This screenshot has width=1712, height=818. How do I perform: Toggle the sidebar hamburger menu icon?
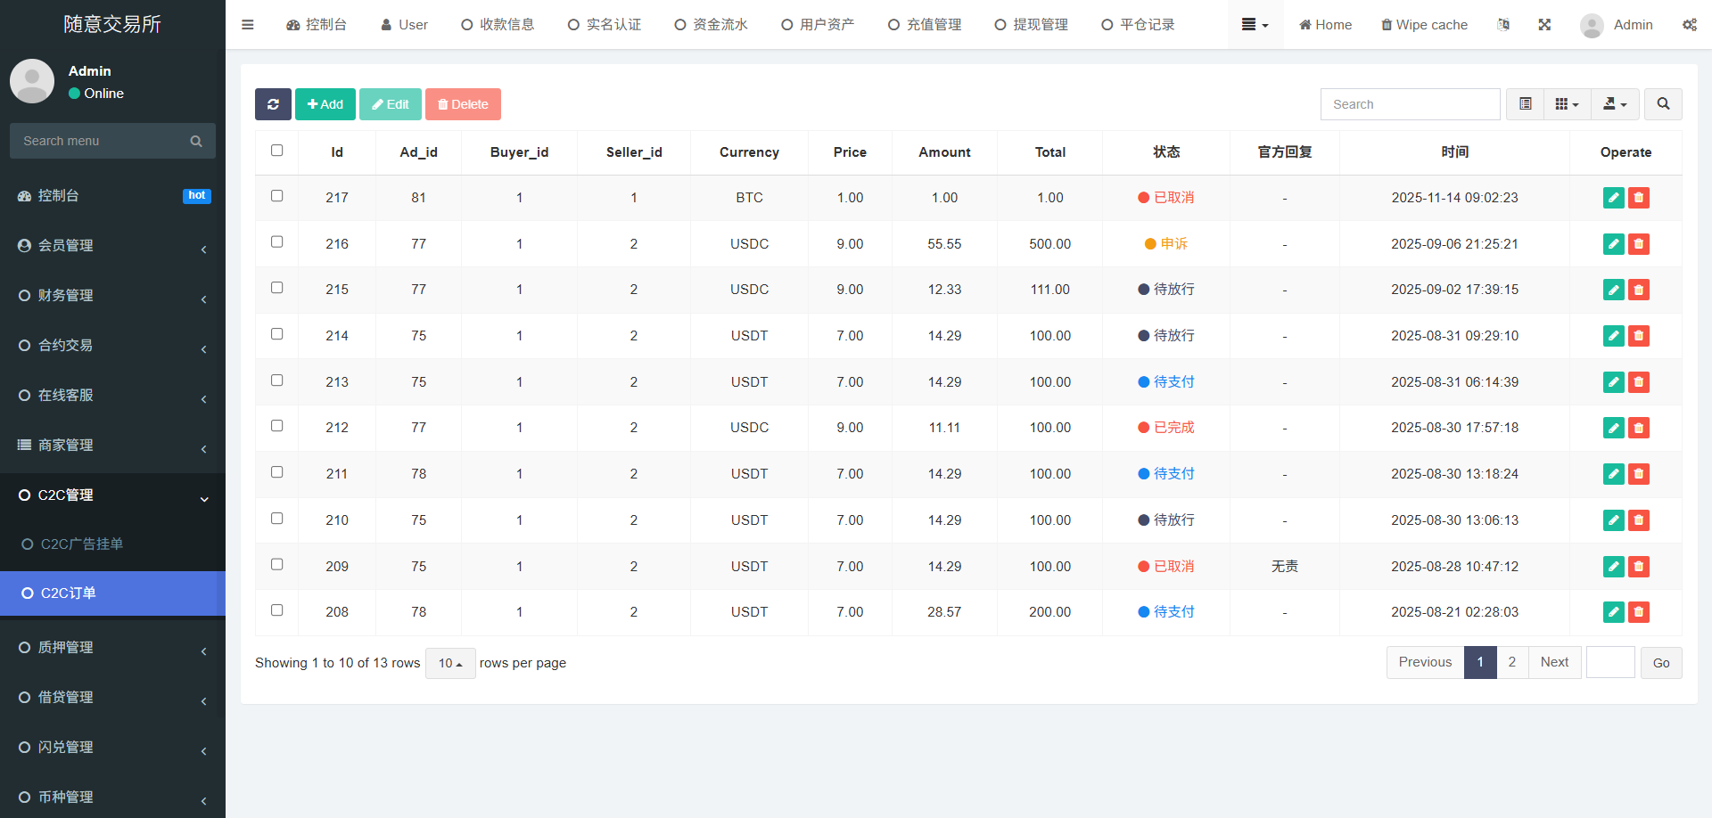point(248,25)
